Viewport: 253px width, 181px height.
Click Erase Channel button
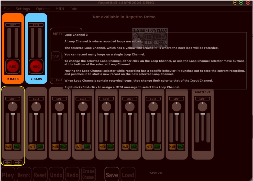click(89, 174)
